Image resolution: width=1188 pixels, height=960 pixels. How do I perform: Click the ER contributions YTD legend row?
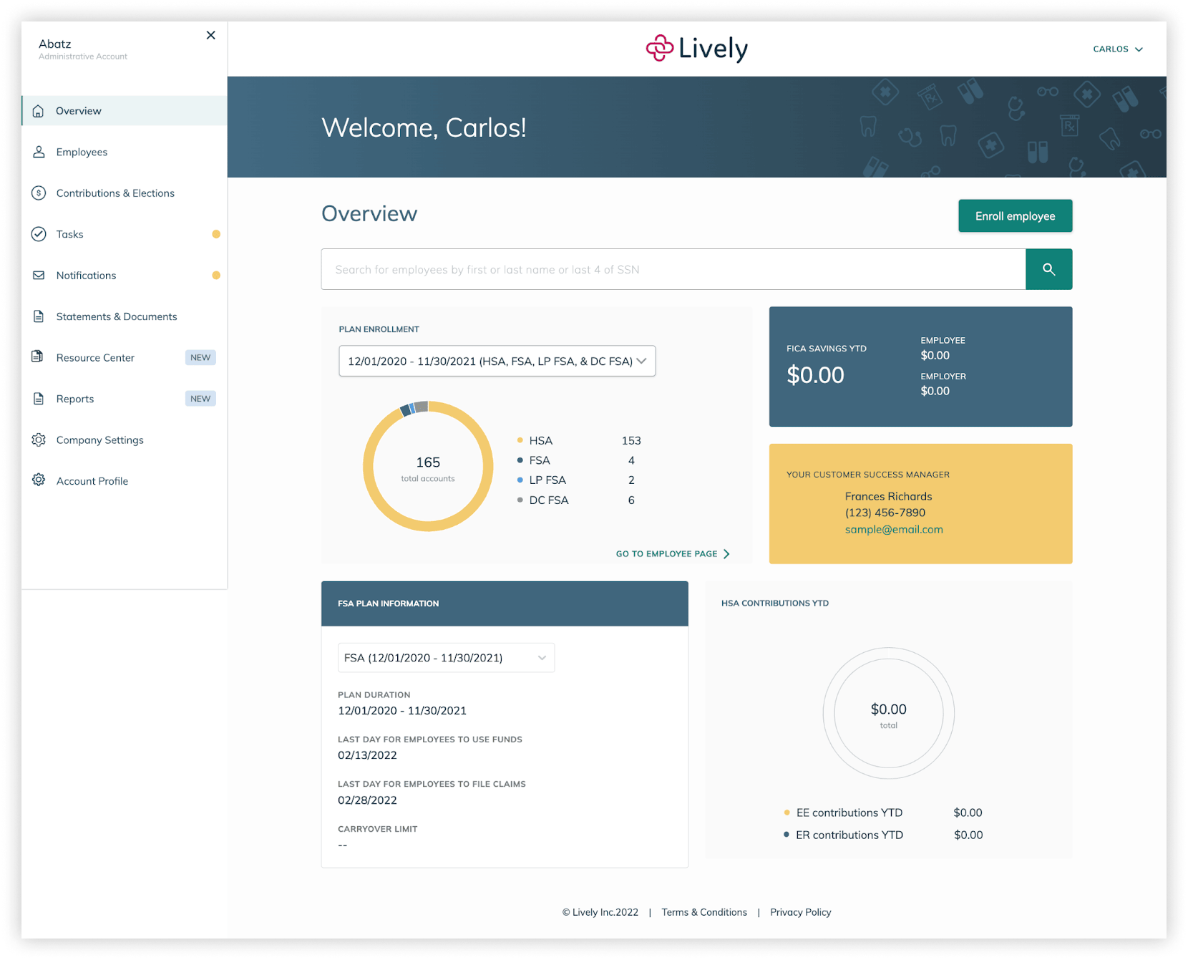click(x=883, y=835)
